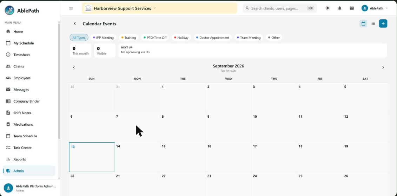Screen dimensions: 397x196
Task: Open the Clients menu item
Action: (29, 66)
